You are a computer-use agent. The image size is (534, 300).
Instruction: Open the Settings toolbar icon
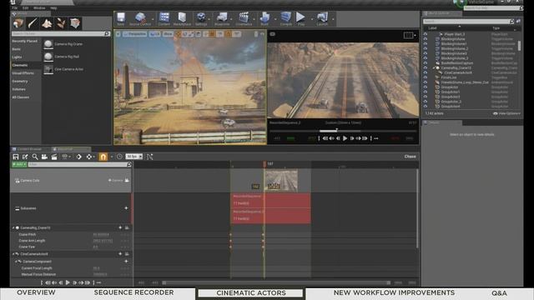201,18
